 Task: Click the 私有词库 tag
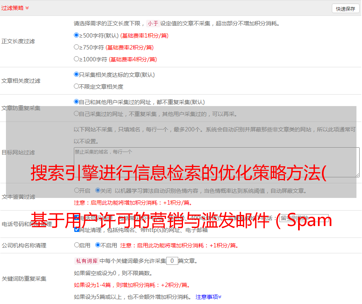(87, 261)
